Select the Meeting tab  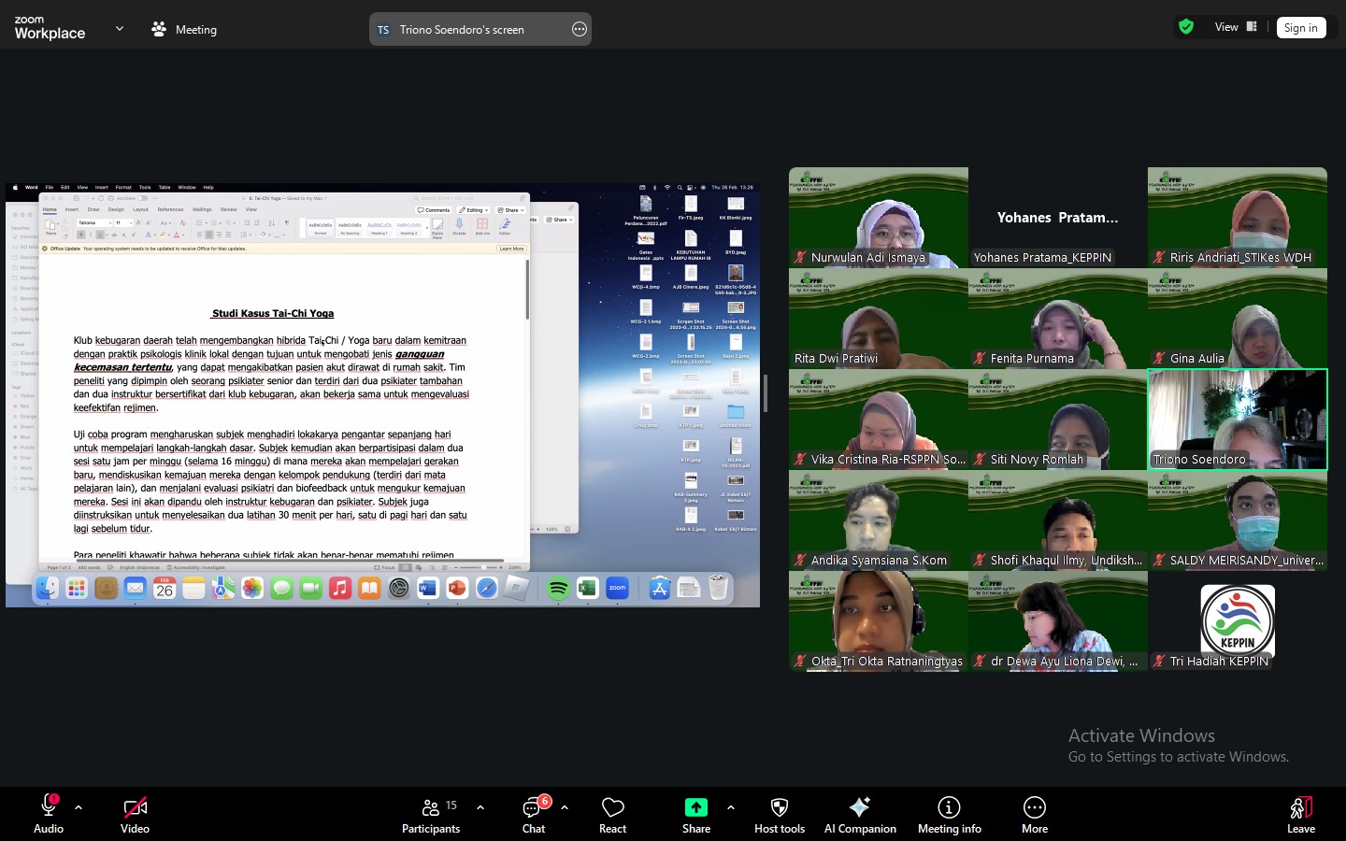[184, 30]
